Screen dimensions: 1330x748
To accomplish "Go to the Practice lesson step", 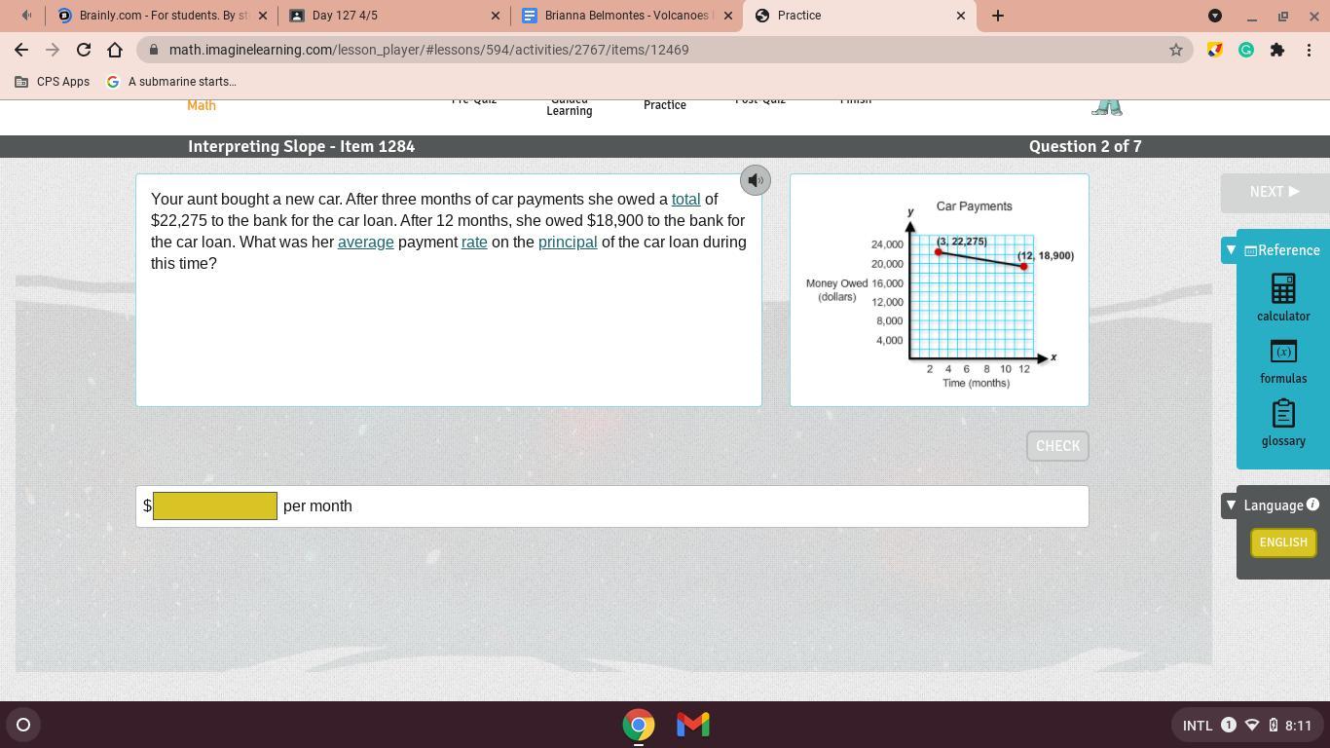I will [x=665, y=105].
